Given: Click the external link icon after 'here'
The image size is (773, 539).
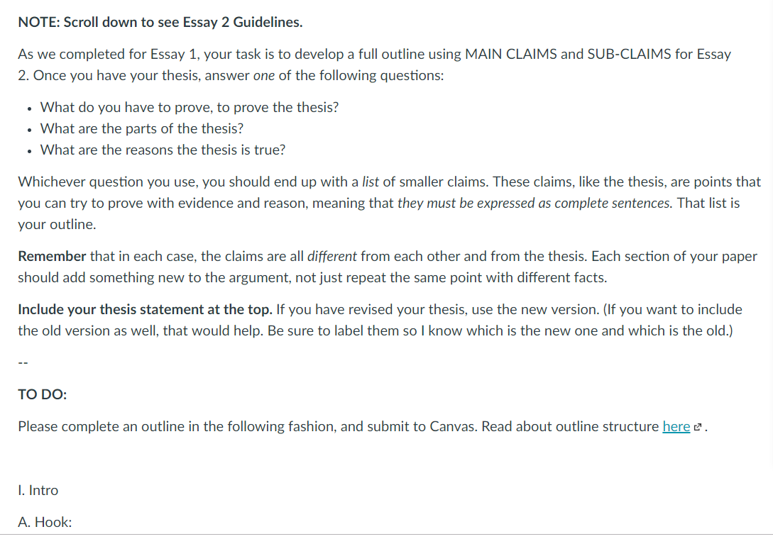Looking at the screenshot, I should coord(697,428).
